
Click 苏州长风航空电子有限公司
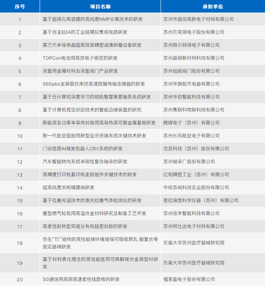pos(191,136)
